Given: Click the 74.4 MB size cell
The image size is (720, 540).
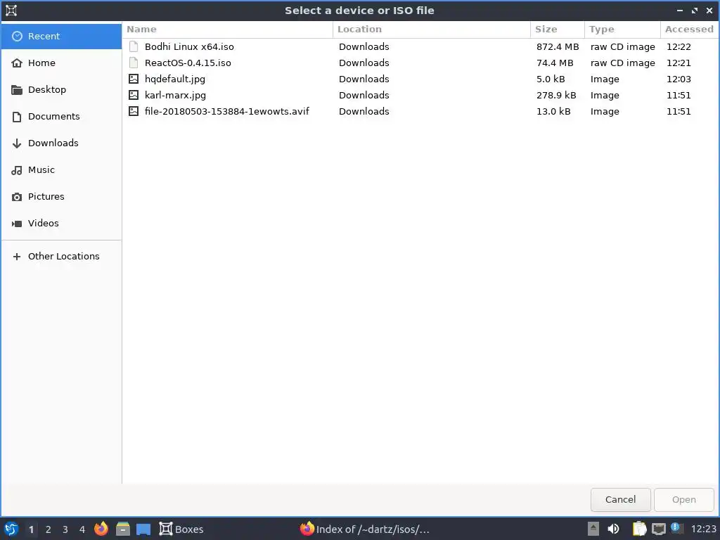Looking at the screenshot, I should pos(555,63).
